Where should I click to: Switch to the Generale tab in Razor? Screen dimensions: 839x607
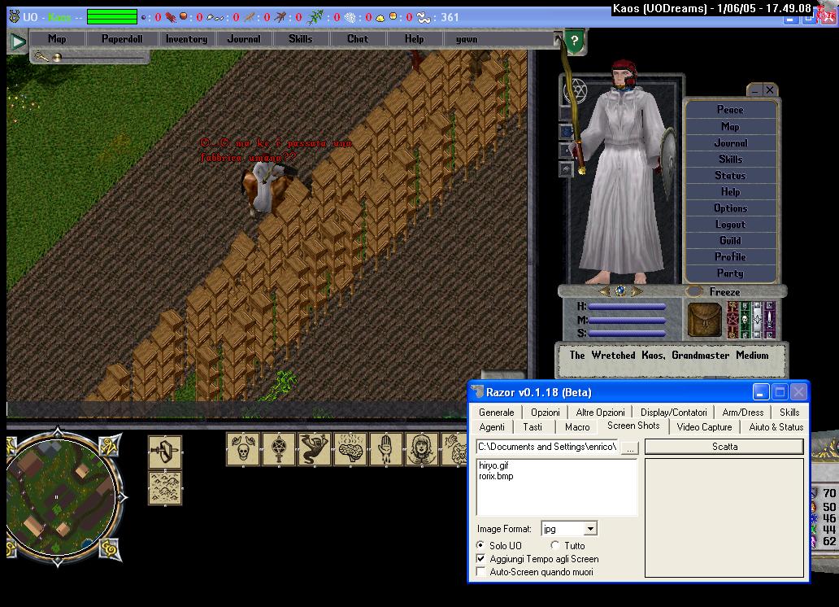pos(496,412)
